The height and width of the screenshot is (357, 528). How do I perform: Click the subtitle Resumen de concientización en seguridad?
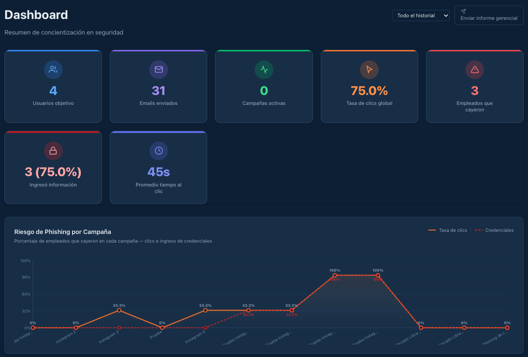point(64,32)
